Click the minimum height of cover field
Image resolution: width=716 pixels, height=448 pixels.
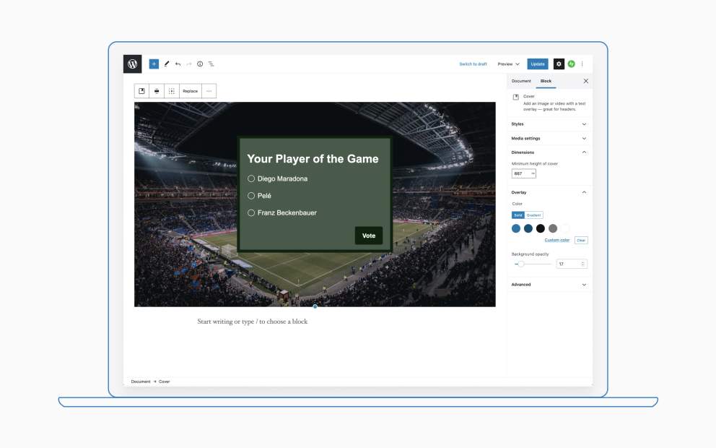pyautogui.click(x=524, y=173)
